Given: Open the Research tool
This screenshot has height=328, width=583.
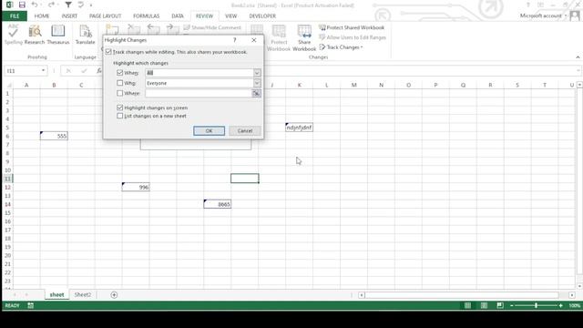Looking at the screenshot, I should coord(35,35).
